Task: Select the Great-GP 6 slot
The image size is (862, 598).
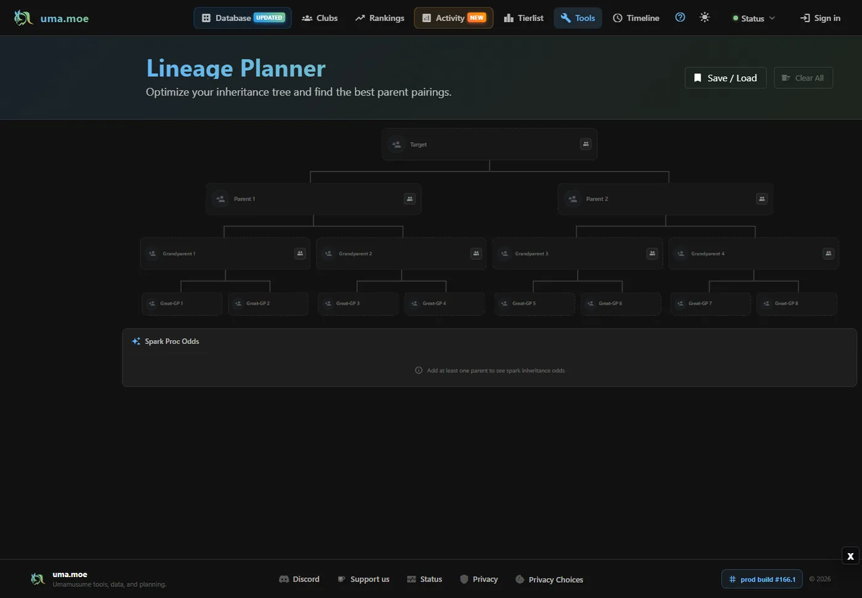Action: [621, 303]
